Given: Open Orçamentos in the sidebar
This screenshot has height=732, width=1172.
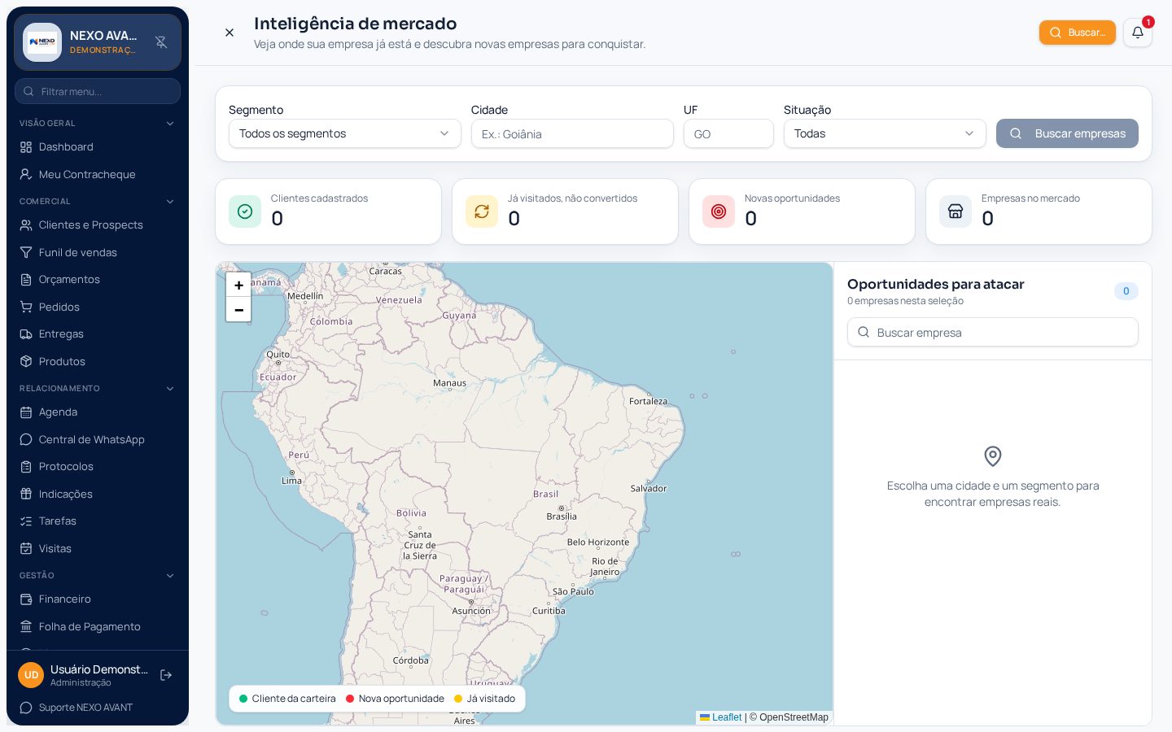Looking at the screenshot, I should point(98,280).
